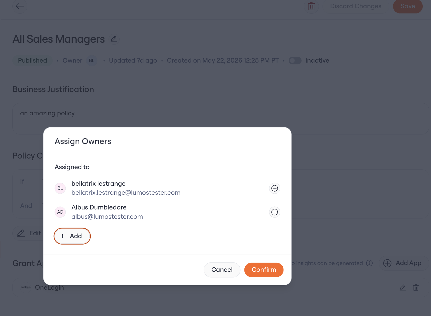Screen dimensions: 431x316
Task: Click the AD avatar for Albus Dumbledore
Action: [60, 212]
